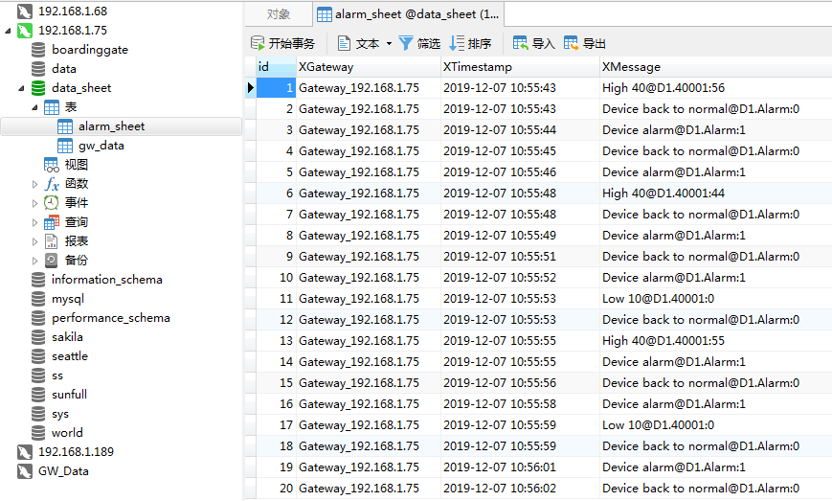Click the 函数 fx functions icon

[x=52, y=184]
